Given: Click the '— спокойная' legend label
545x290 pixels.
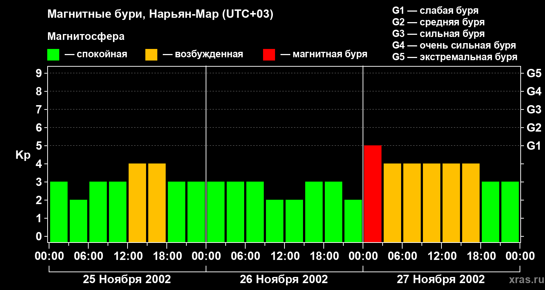Looking at the screenshot, I should [96, 54].
